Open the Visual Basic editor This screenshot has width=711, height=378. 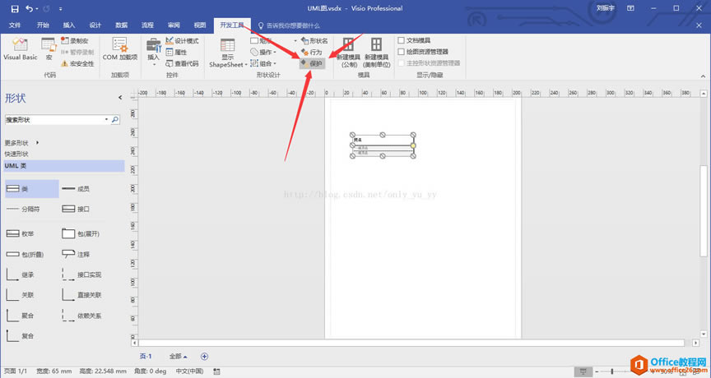pyautogui.click(x=20, y=50)
